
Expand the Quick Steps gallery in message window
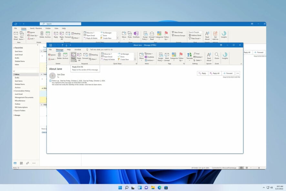pyautogui.click(x=135, y=60)
